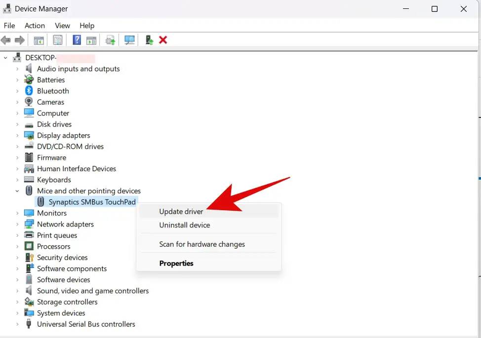Click Show/Hide Action Pane toolbar icon
Viewport: 481px width, 338px height.
[91, 40]
